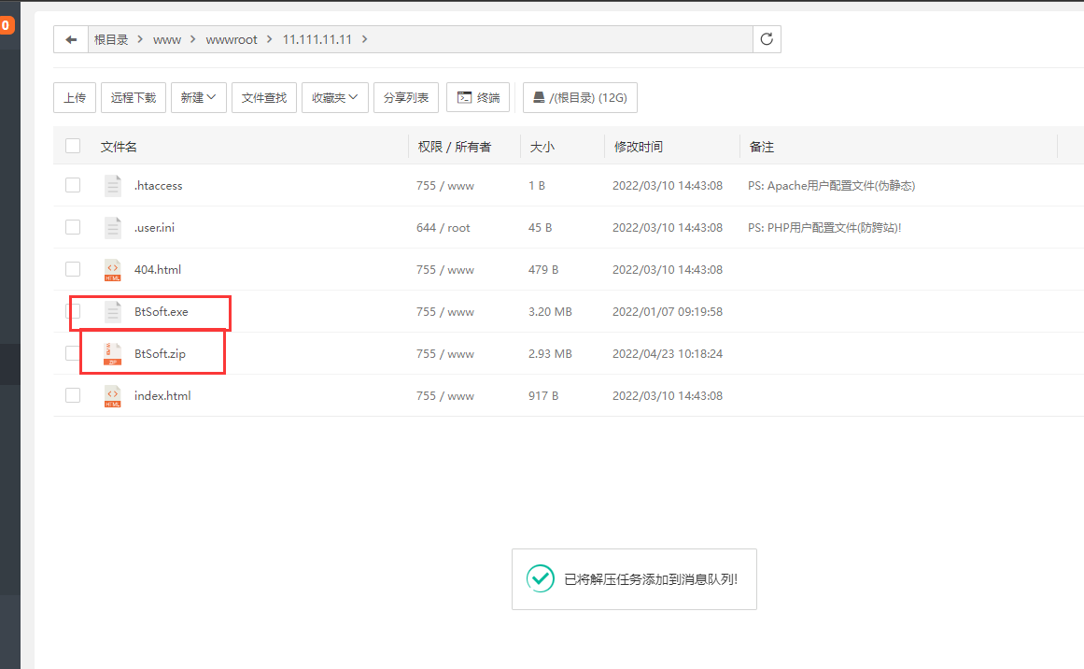Open the 新建 dropdown

click(x=199, y=97)
